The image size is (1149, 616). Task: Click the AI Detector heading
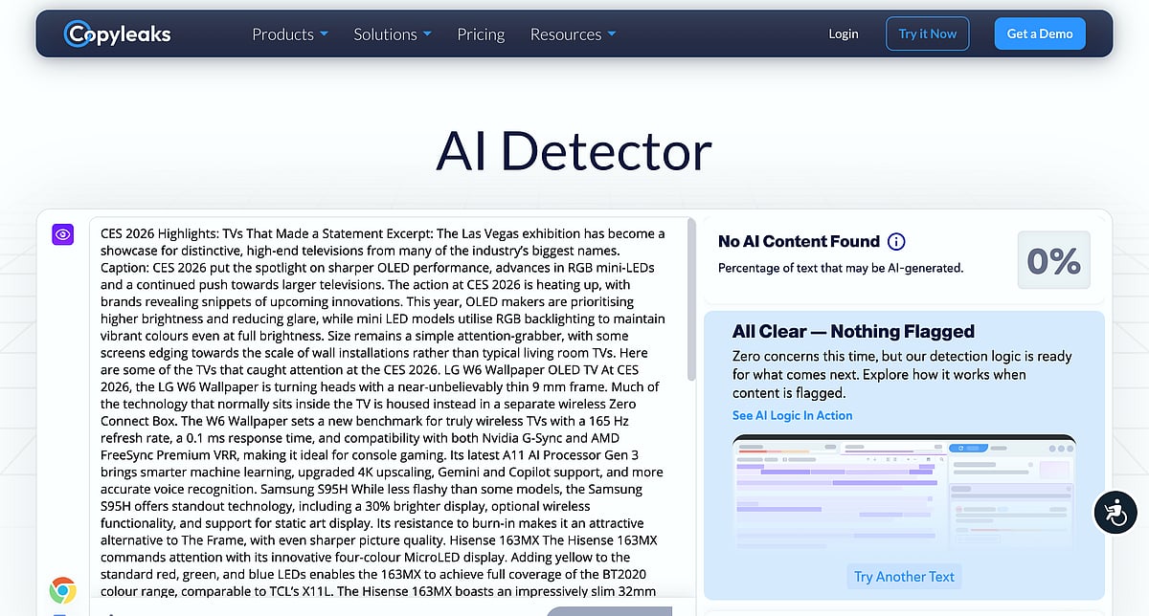tap(574, 151)
